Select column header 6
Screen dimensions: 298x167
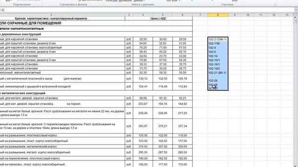click(x=183, y=15)
